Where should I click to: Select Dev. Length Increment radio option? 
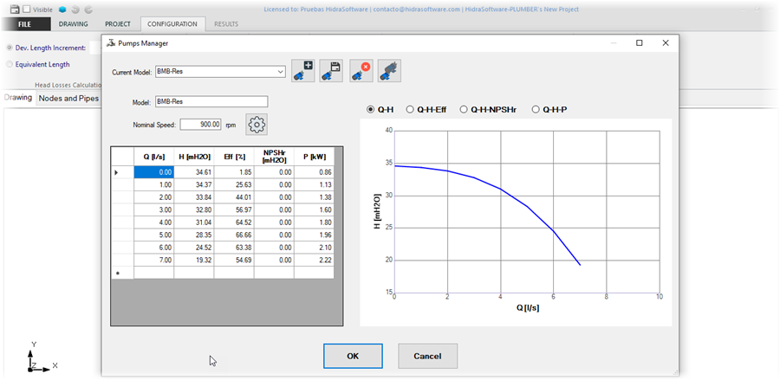click(10, 48)
